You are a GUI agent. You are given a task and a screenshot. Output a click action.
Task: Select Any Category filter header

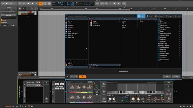coord(130,19)
